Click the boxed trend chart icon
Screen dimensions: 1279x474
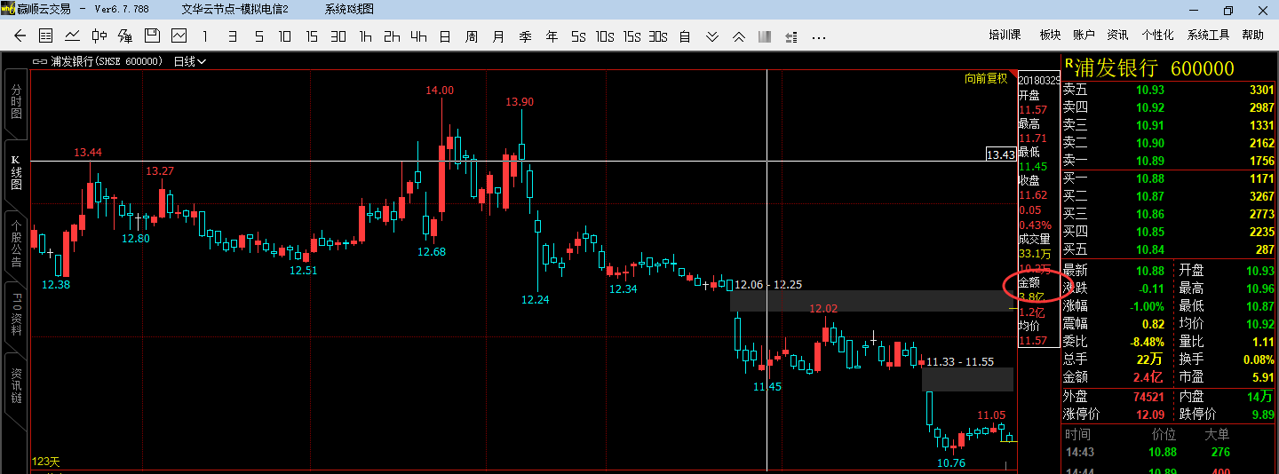[179, 36]
